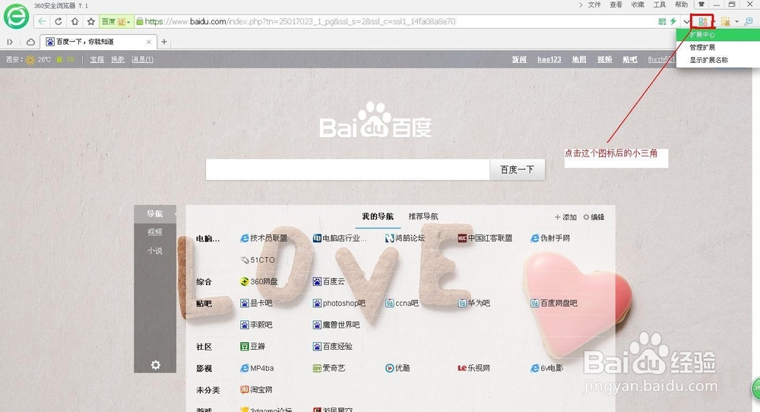Click 添加 to add navigation link
760x412 pixels.
click(x=565, y=217)
